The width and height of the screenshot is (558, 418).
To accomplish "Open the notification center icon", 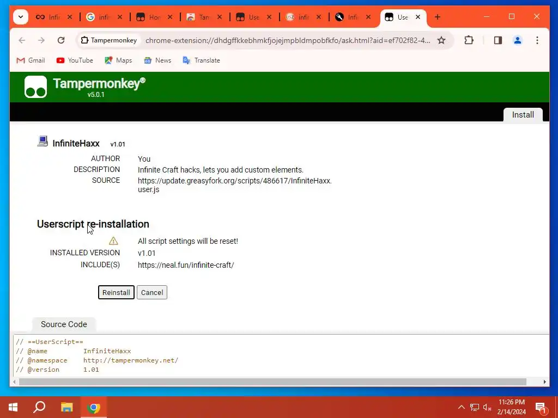I will 540,408.
